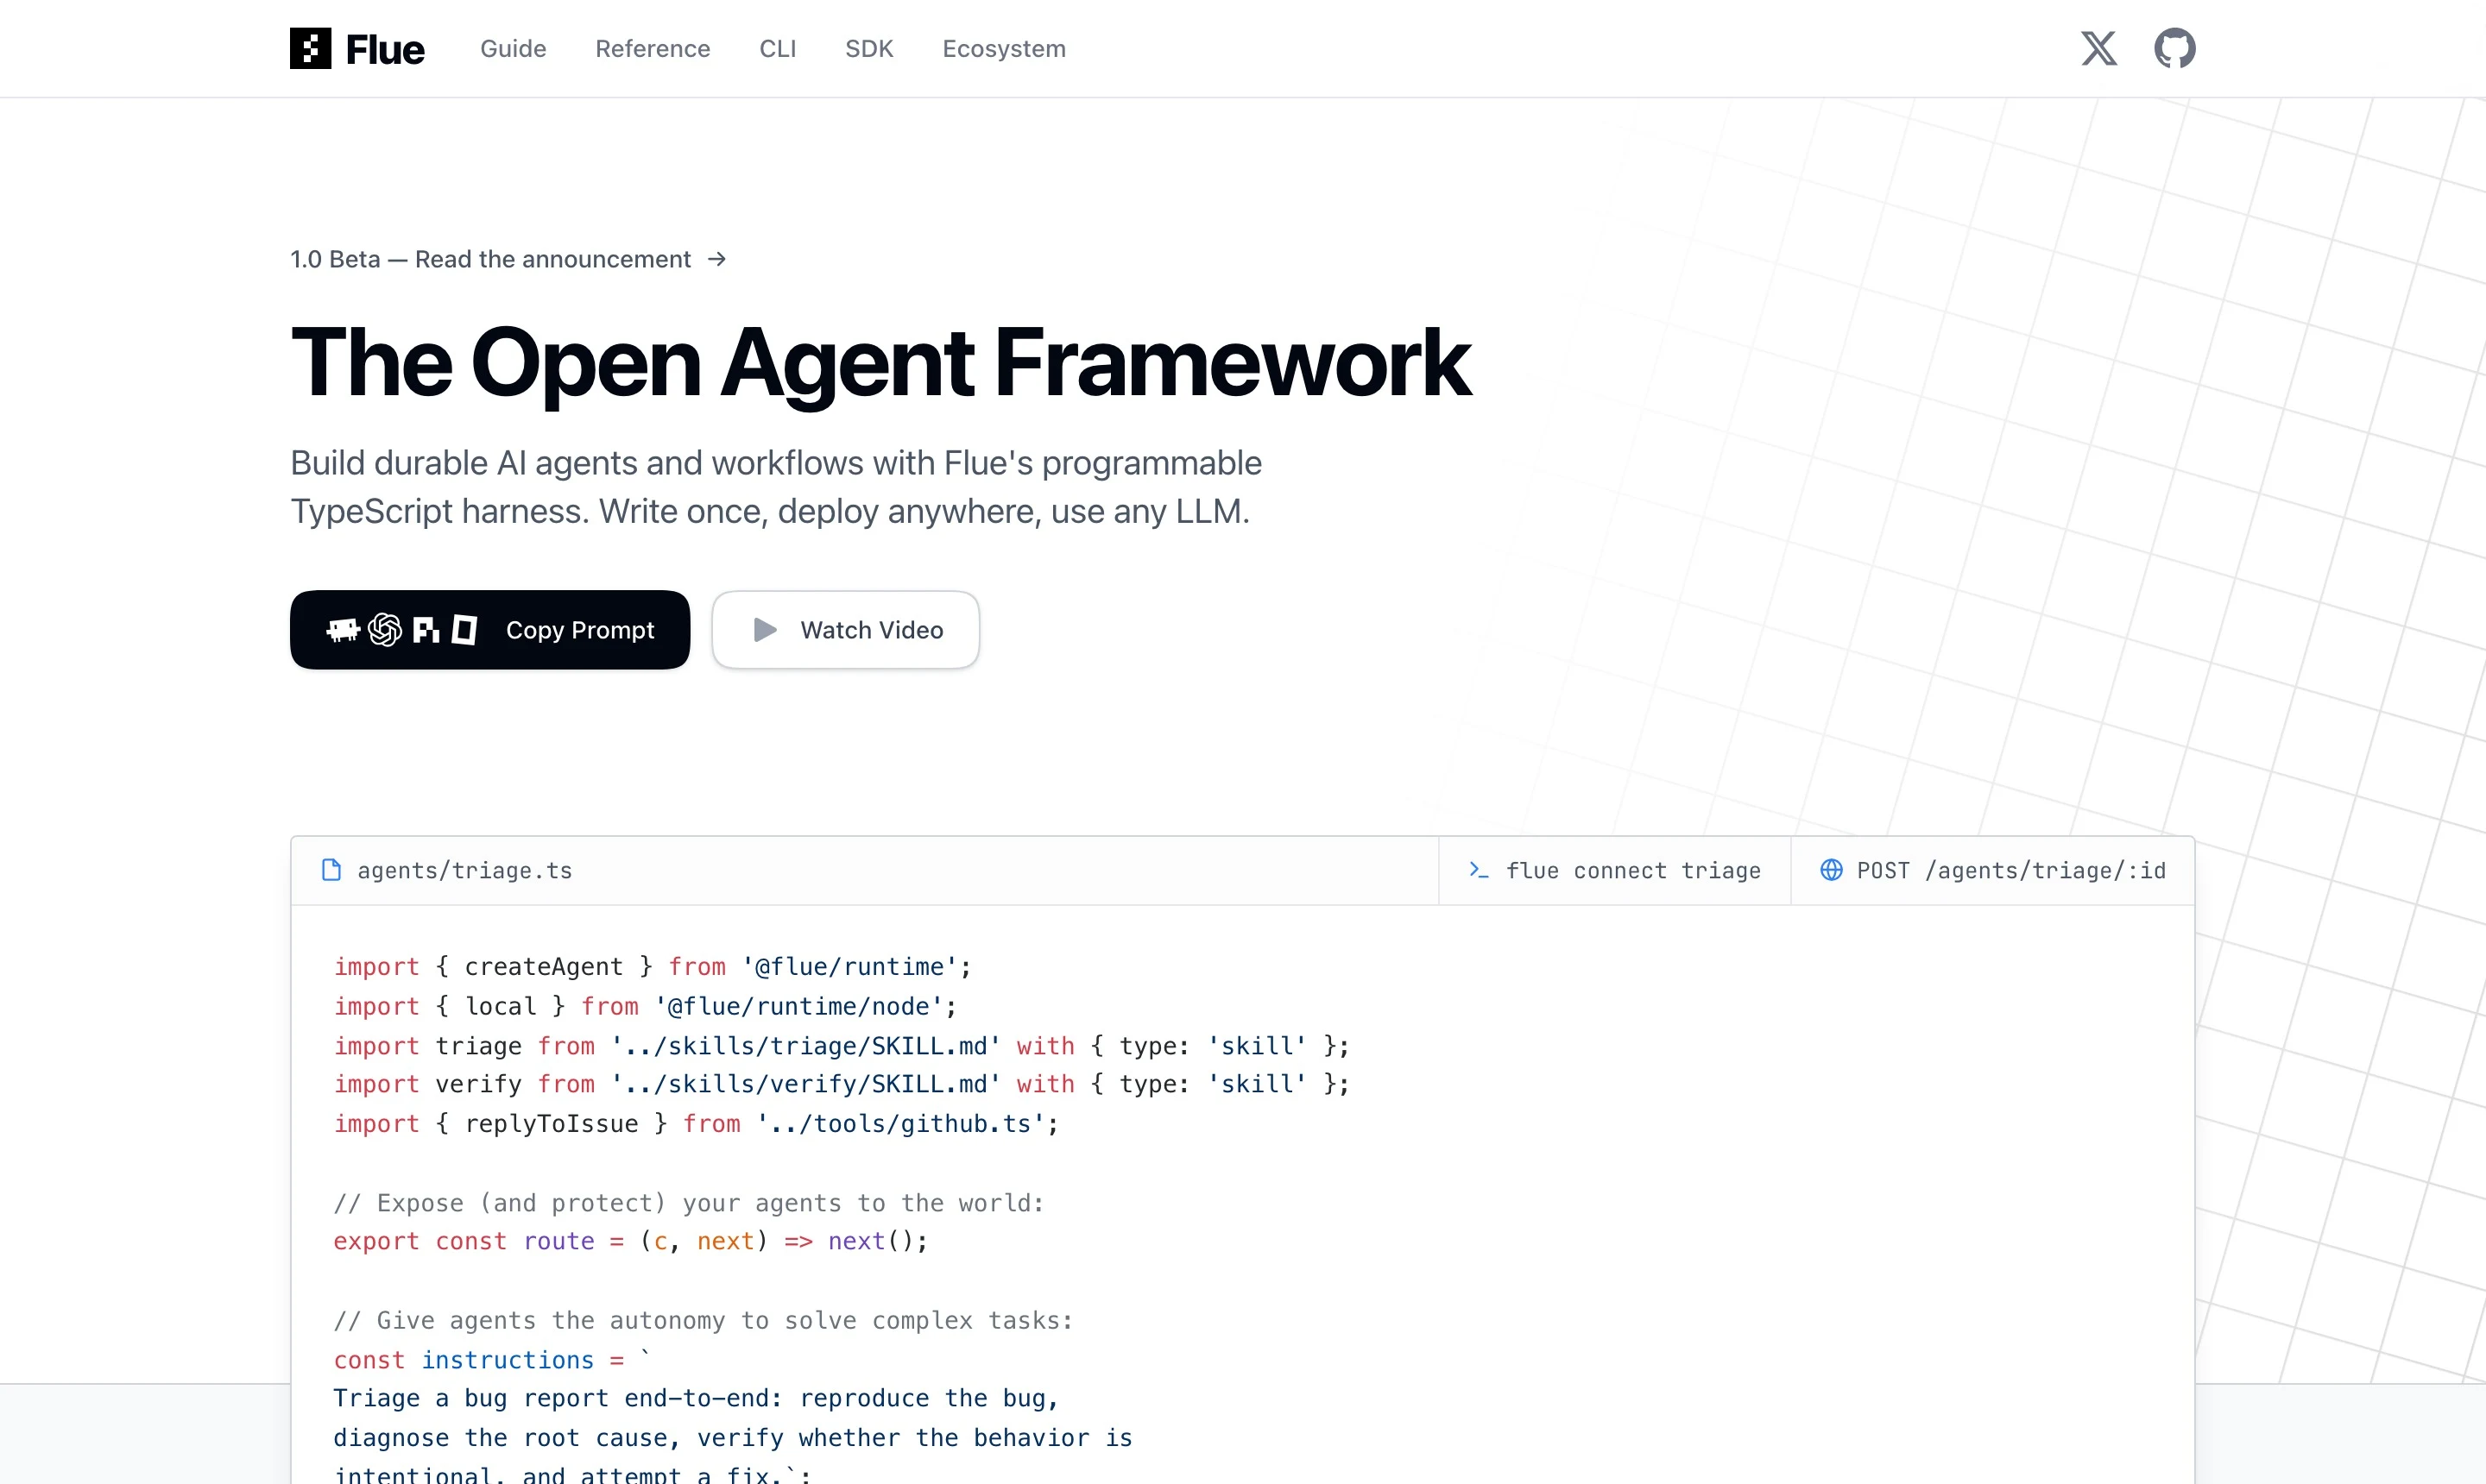Click the "export const route" code line
Viewport: 2486px width, 1484px height.
[630, 1241]
